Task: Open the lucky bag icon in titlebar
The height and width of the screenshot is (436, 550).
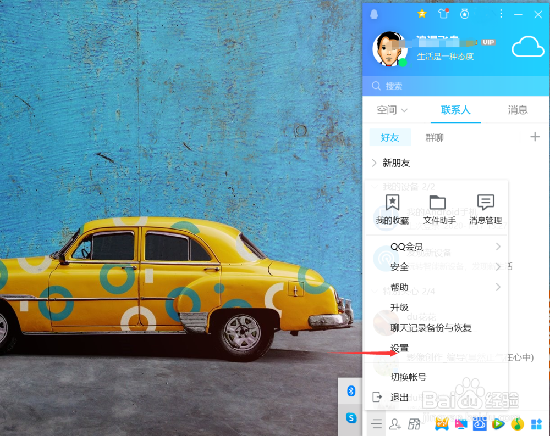Action: [465, 14]
